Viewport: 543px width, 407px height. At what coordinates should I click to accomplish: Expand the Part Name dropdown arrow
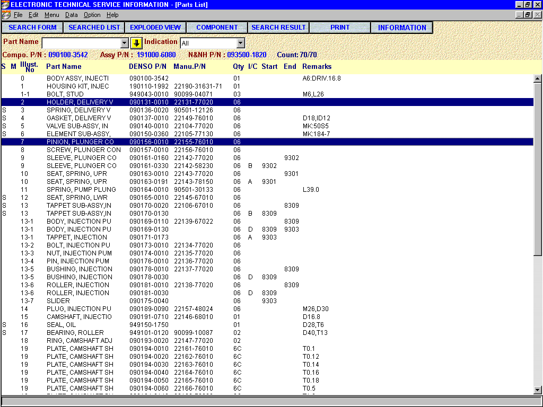pos(124,43)
